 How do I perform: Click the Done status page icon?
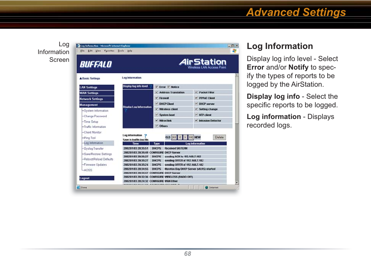click(x=79, y=187)
